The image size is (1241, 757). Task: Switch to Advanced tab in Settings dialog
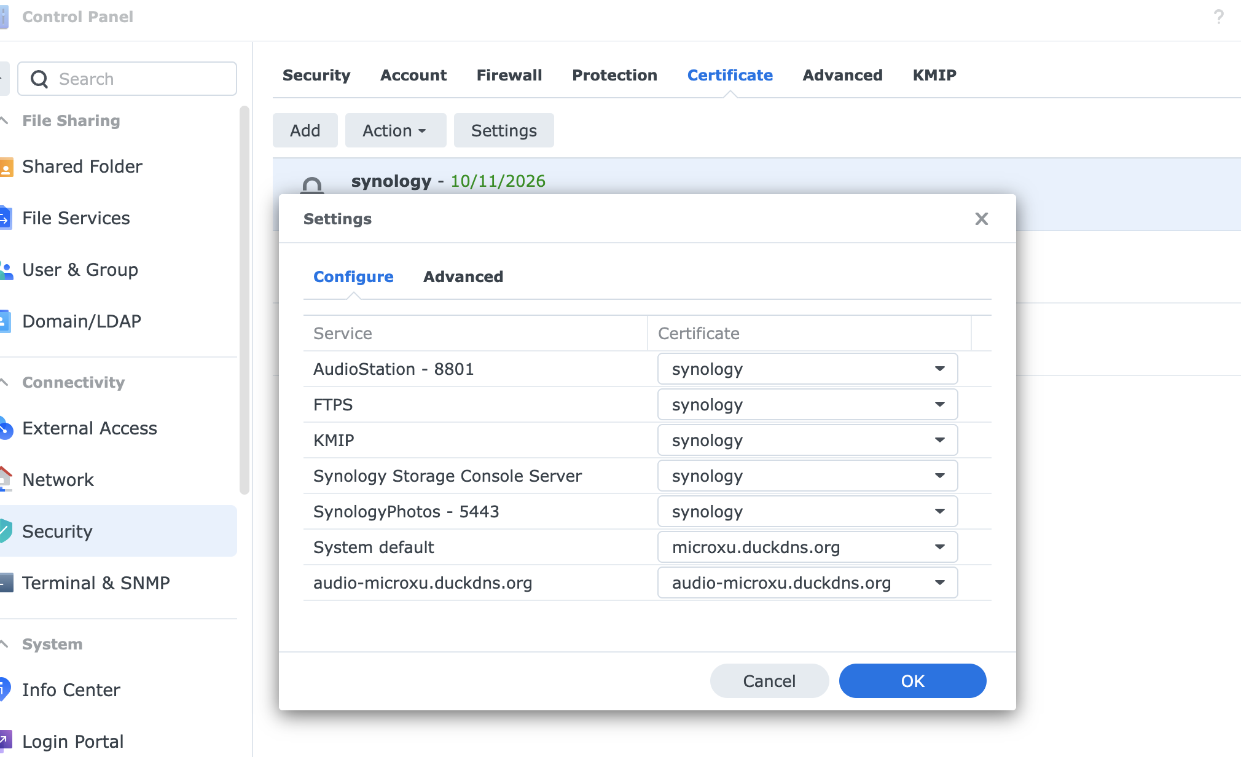pyautogui.click(x=463, y=277)
